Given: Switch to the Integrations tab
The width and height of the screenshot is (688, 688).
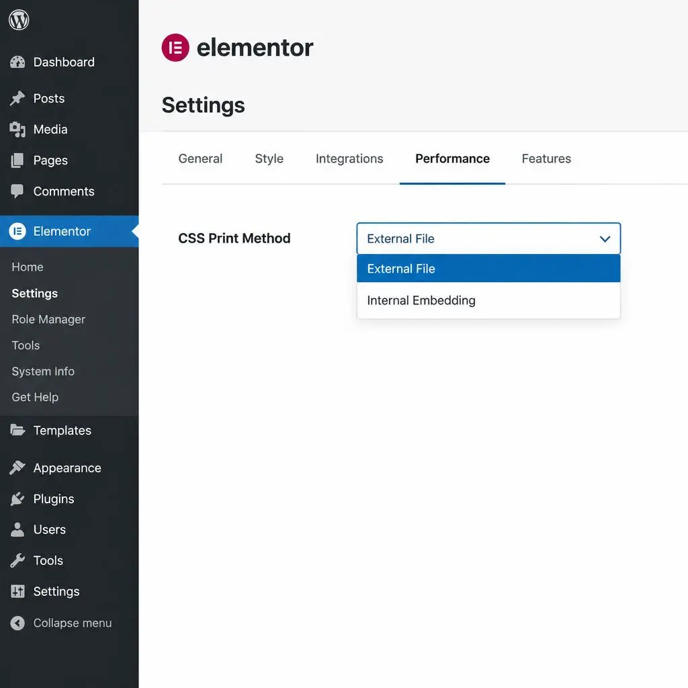Looking at the screenshot, I should [x=349, y=159].
